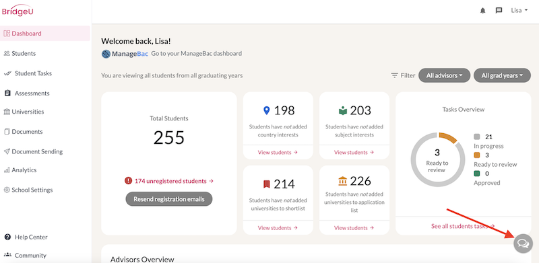Click the Assessments clipboard icon
The height and width of the screenshot is (263, 539).
tap(7, 93)
